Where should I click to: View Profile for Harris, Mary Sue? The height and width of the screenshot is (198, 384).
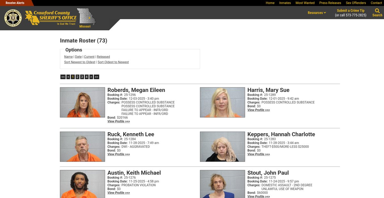point(259,110)
